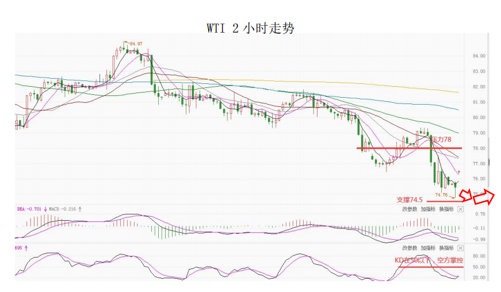Open 换指标 in the KD panel
This screenshot has height=292, width=501.
tap(446, 248)
